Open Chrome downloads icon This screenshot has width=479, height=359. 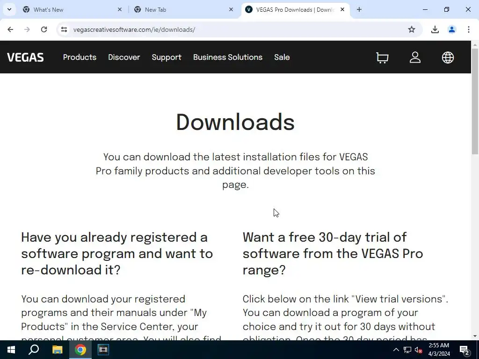pos(435,29)
